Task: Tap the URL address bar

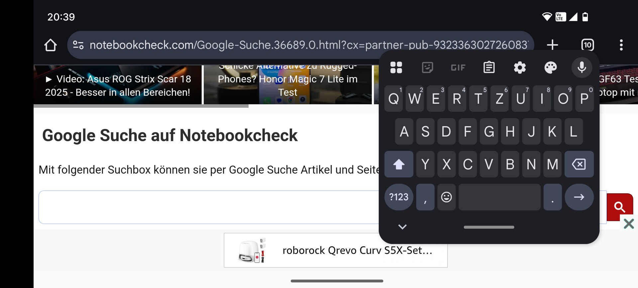Action: (300, 45)
